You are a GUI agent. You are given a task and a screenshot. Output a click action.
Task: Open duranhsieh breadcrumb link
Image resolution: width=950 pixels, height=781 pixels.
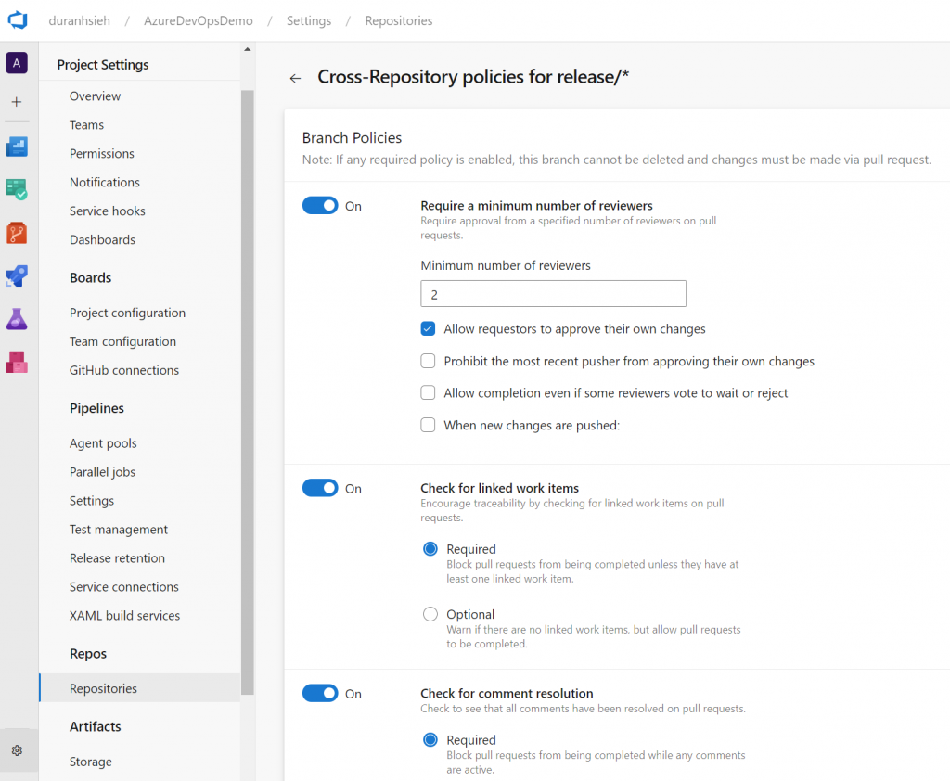click(x=80, y=20)
